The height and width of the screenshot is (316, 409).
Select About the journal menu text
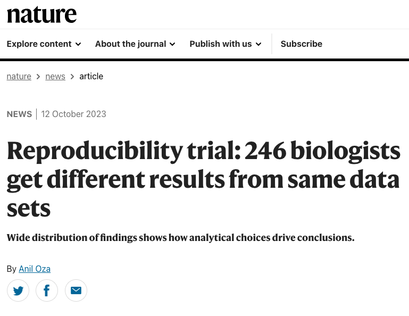click(x=130, y=44)
